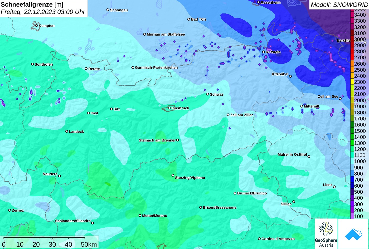Click the Steinach am Brenner label
The height and width of the screenshot is (249, 369).
click(157, 140)
